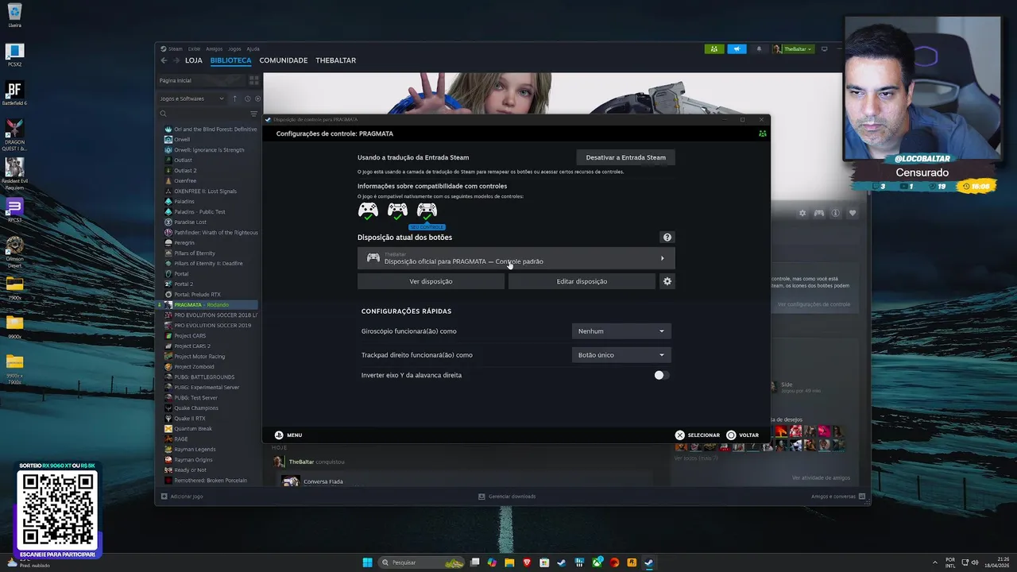Select the controller icon marked Seu Controle
Viewport: 1017px width, 572px height.
click(427, 211)
